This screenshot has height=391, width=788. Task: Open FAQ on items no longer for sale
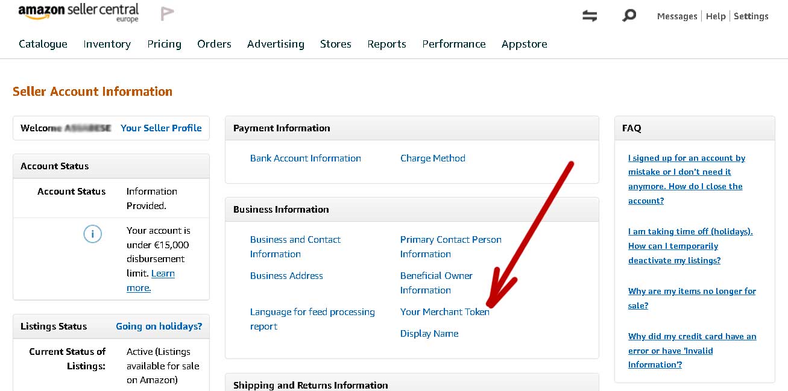tap(692, 298)
